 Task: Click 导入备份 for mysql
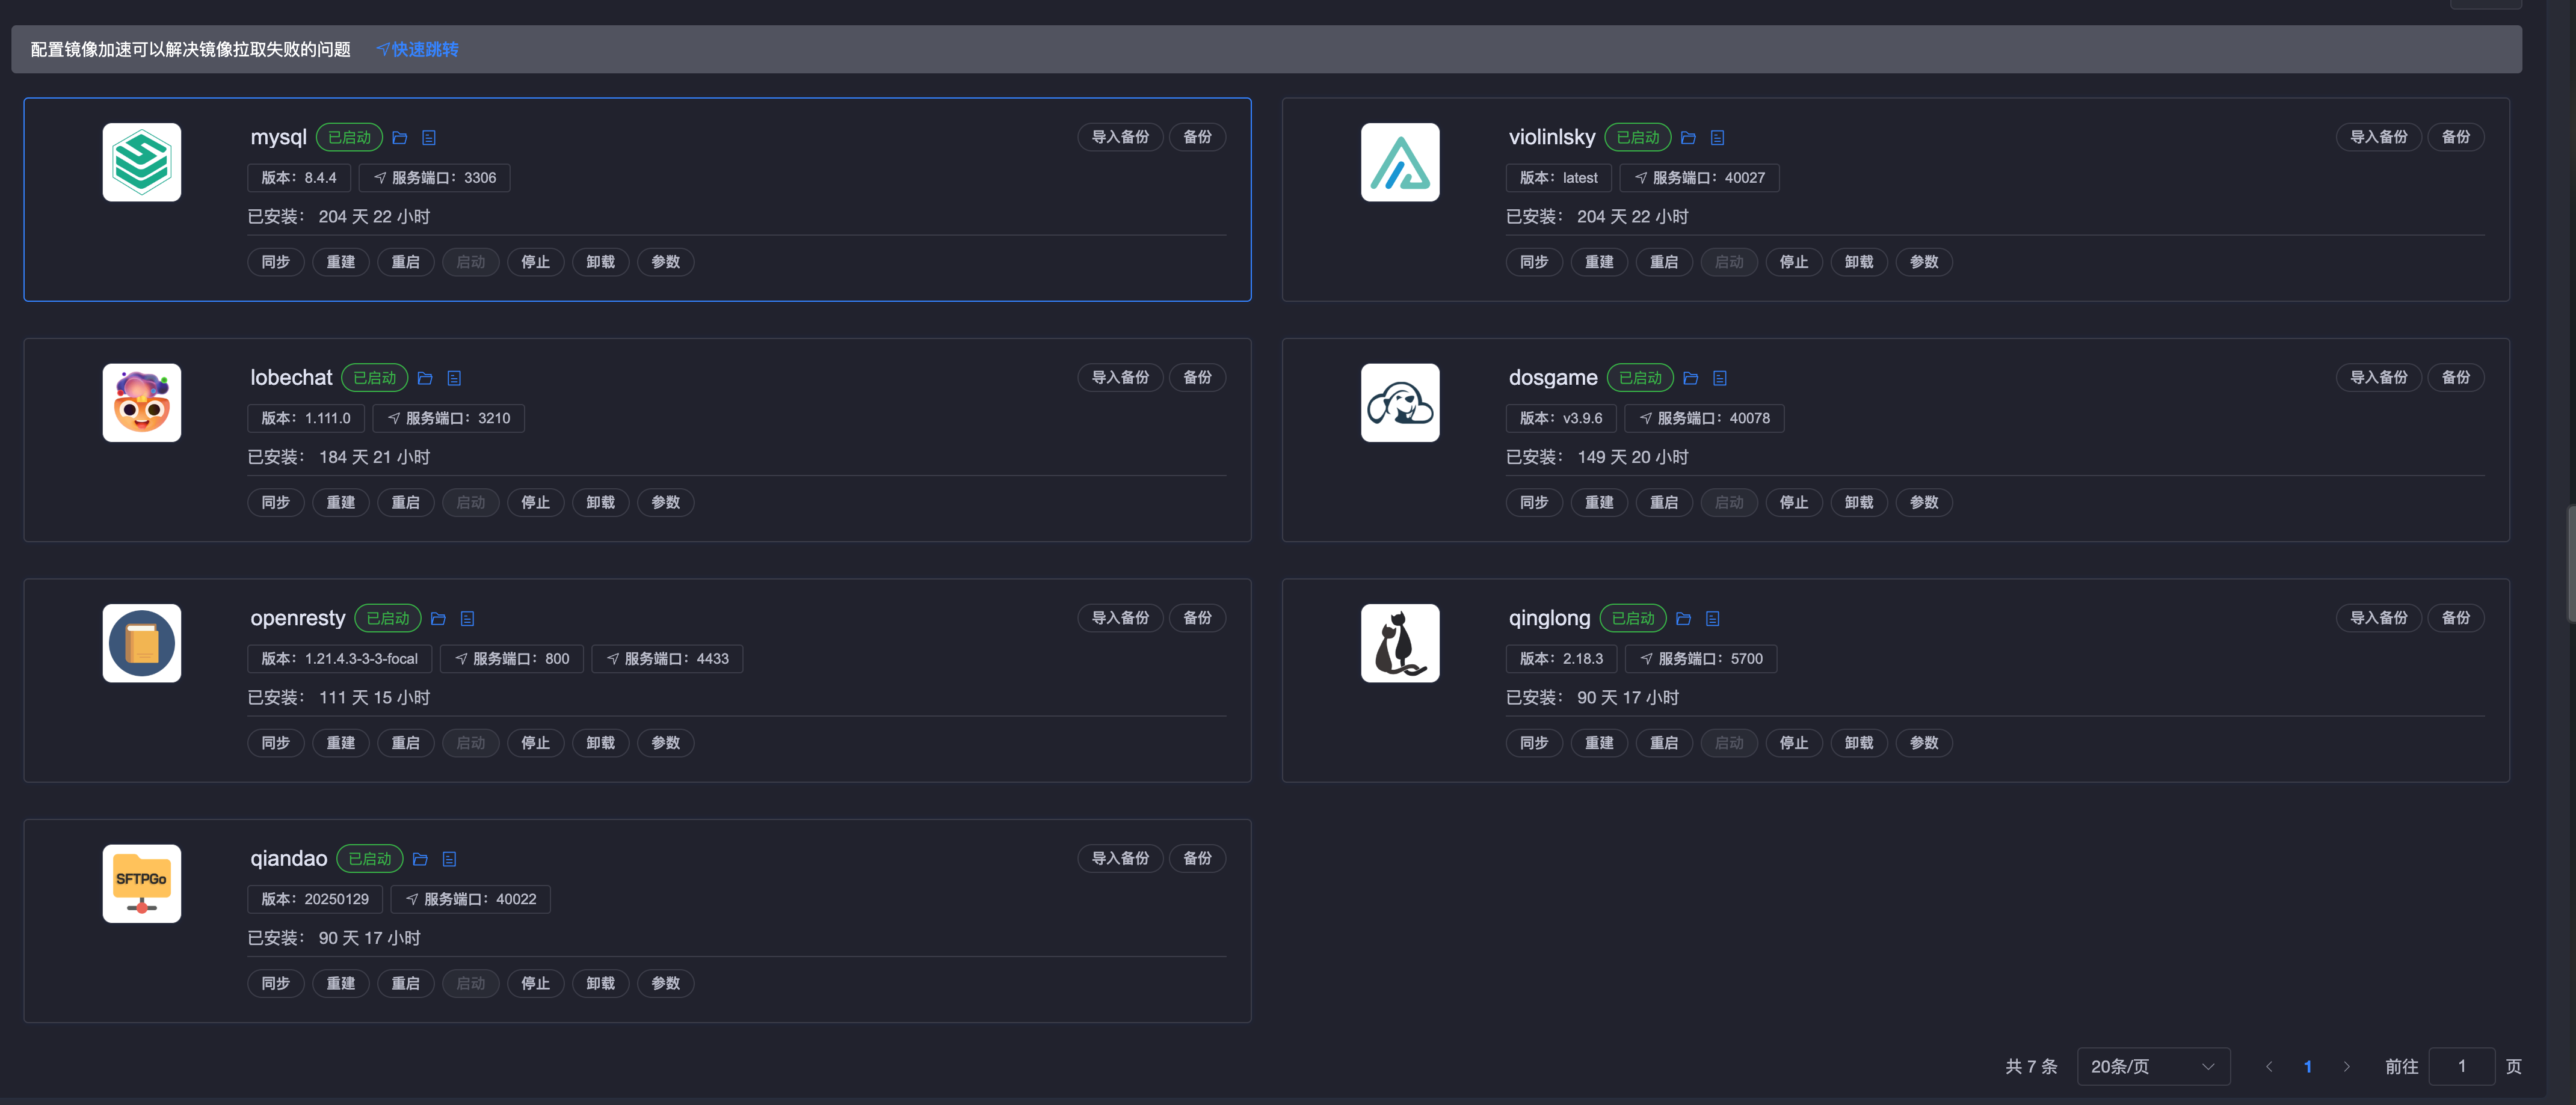tap(1120, 137)
